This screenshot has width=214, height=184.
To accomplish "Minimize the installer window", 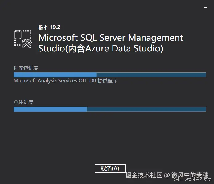I will coord(205,7).
